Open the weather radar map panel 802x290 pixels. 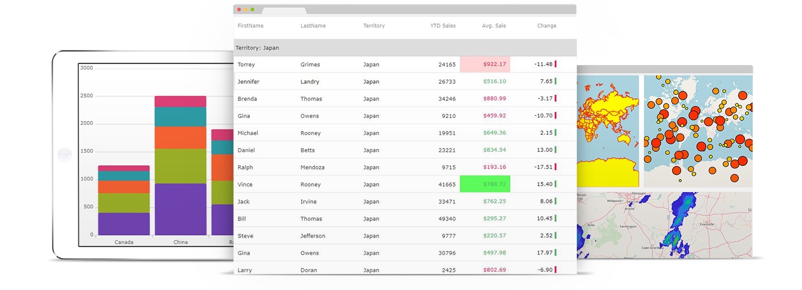click(x=664, y=225)
